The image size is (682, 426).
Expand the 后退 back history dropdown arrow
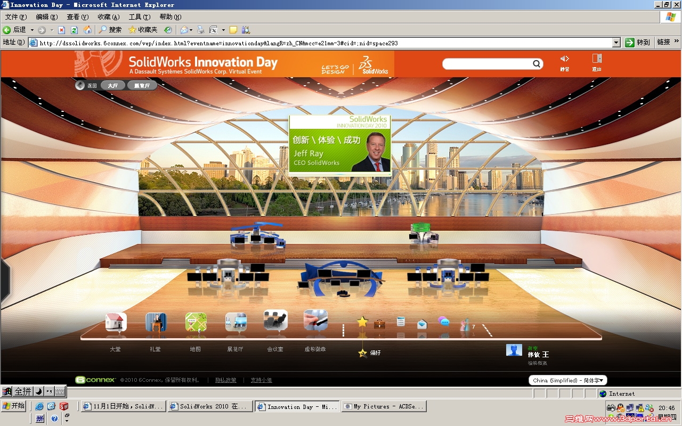32,30
